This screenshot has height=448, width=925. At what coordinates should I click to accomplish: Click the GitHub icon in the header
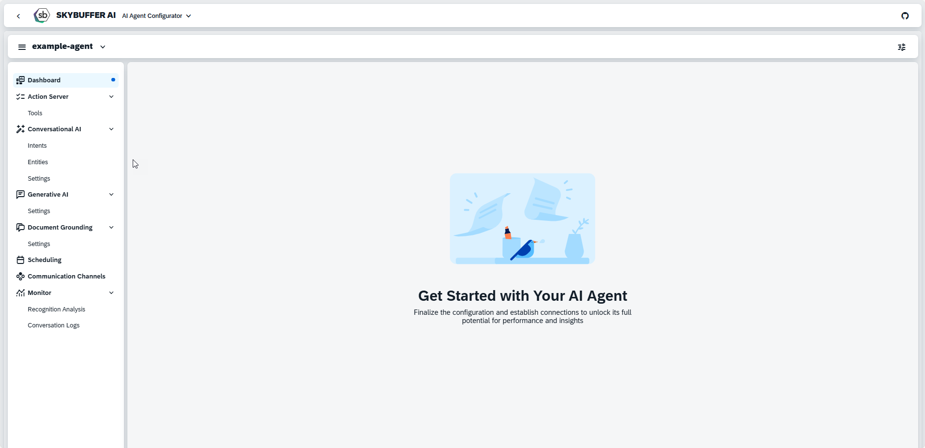pos(905,16)
